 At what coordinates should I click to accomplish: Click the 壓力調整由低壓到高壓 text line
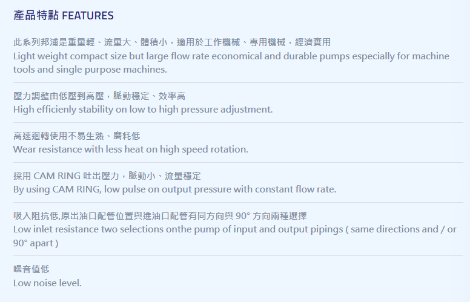click(x=99, y=96)
